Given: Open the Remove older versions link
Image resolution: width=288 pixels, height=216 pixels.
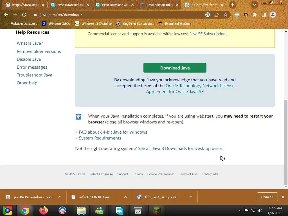Looking at the screenshot, I should pos(39,51).
